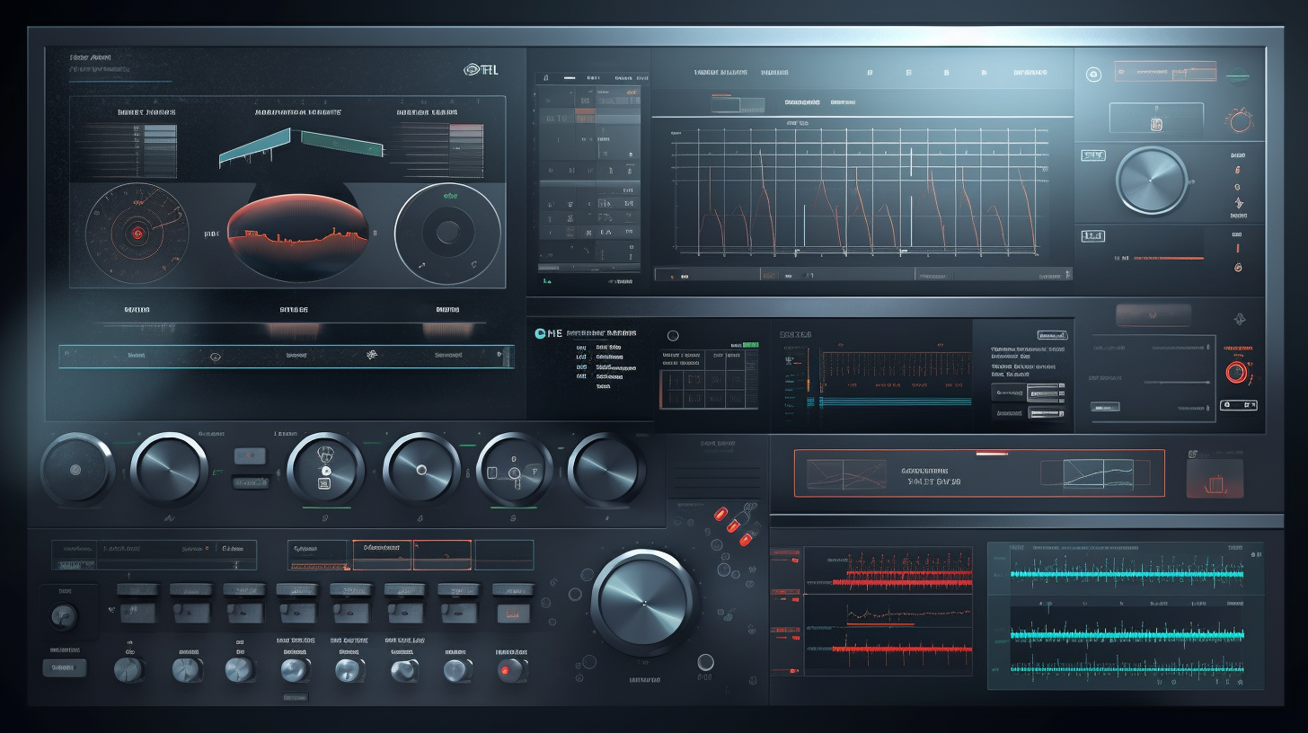Select the teal-outlined last segment of the segmented display

point(504,554)
